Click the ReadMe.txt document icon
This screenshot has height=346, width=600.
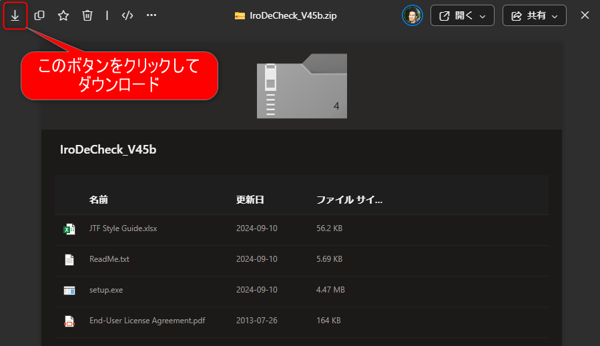pyautogui.click(x=69, y=259)
